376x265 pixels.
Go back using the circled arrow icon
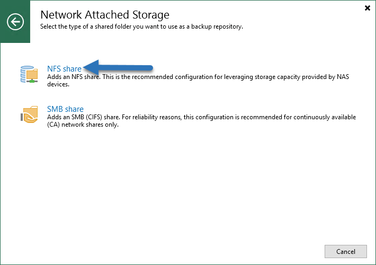(x=15, y=22)
